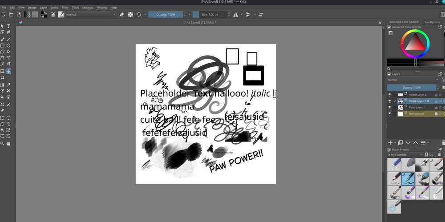Select the Zoom tool magnifier
Screen dimensions: 445x222
[3, 144]
